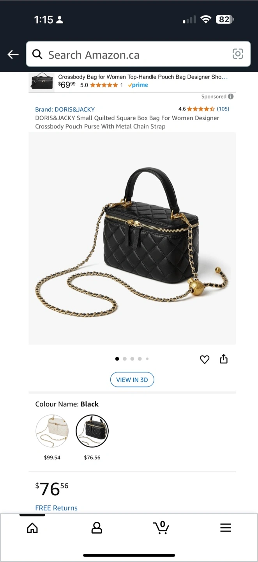Open the account profile tab

(x=97, y=528)
